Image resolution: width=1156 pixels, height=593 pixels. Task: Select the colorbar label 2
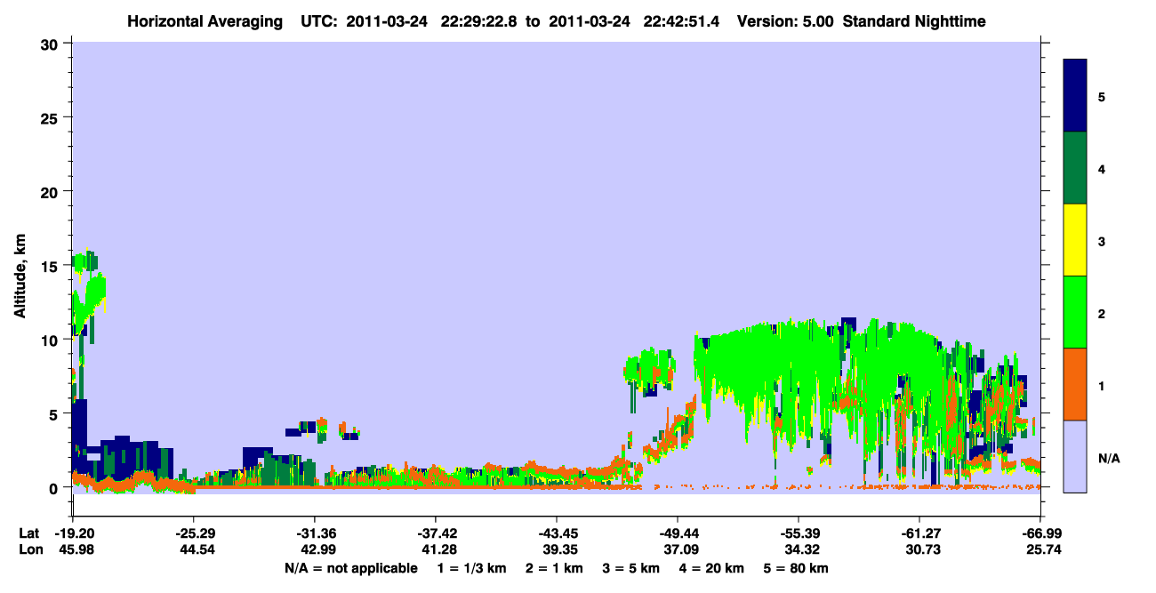pos(1102,313)
